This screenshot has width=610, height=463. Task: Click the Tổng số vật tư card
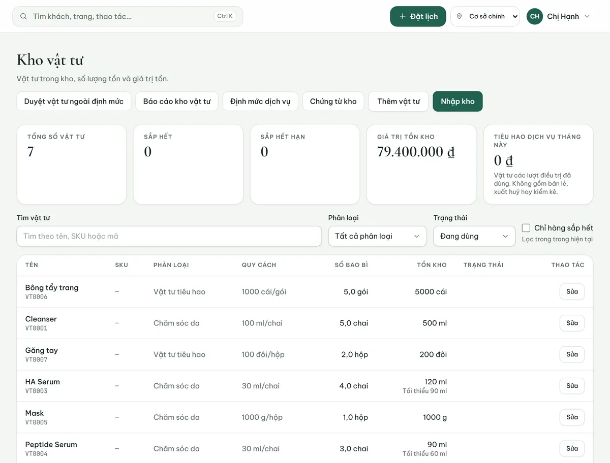click(72, 164)
